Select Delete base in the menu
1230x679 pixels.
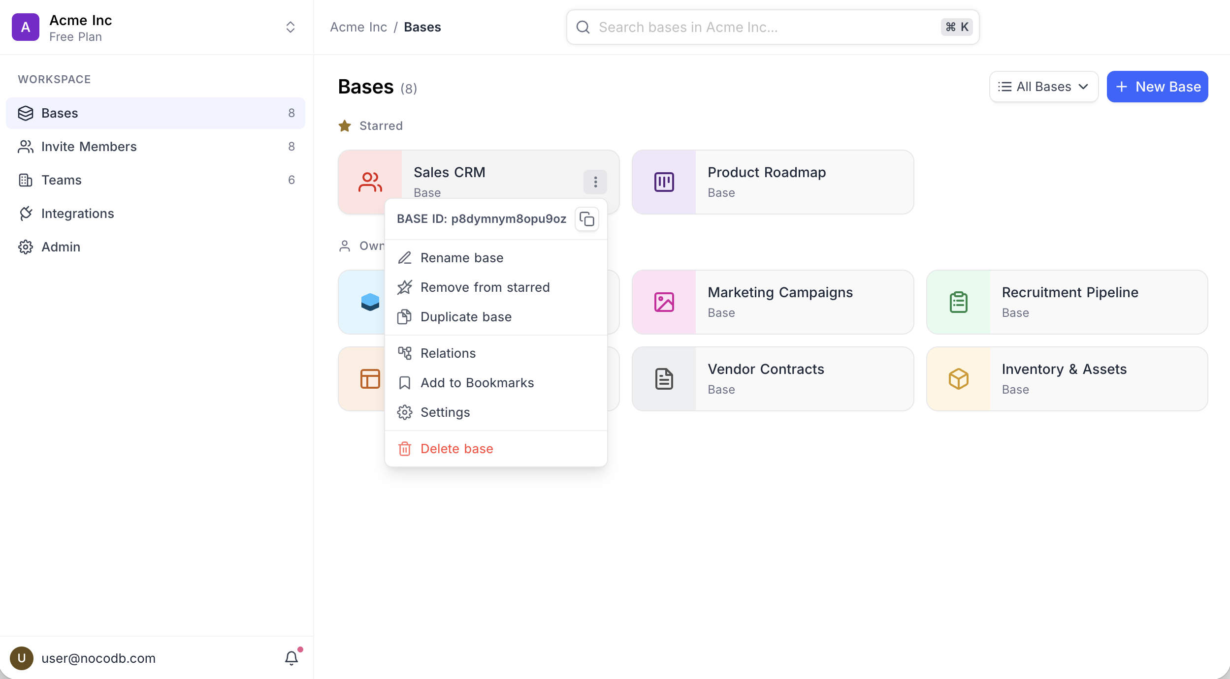(x=496, y=449)
